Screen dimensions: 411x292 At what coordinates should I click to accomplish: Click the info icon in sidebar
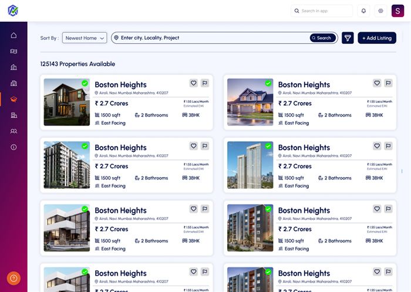point(14,147)
